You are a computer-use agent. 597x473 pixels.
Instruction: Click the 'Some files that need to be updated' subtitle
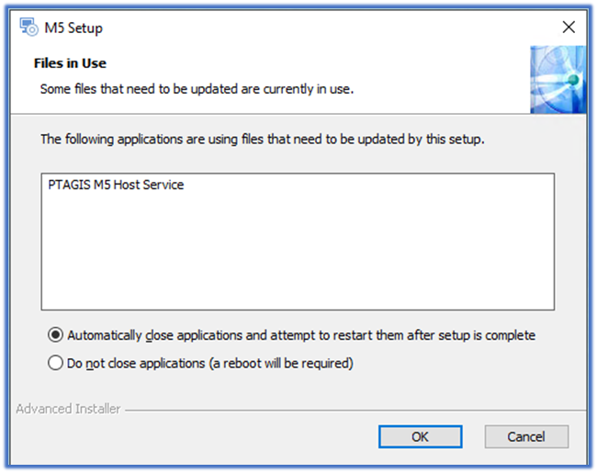point(197,89)
